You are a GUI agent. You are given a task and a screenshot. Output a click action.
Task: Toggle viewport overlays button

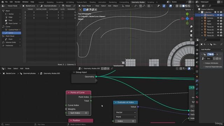click(170, 6)
